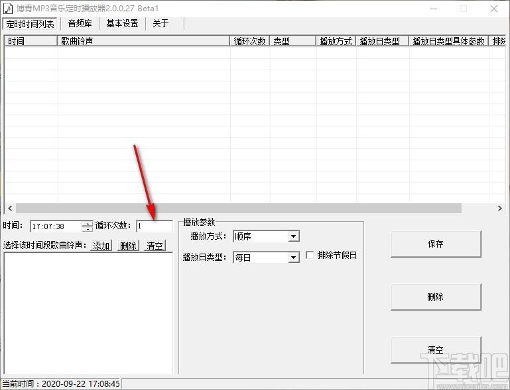Click 添加 to add a song ringtone
Viewport: 510px width, 390px height.
click(101, 246)
